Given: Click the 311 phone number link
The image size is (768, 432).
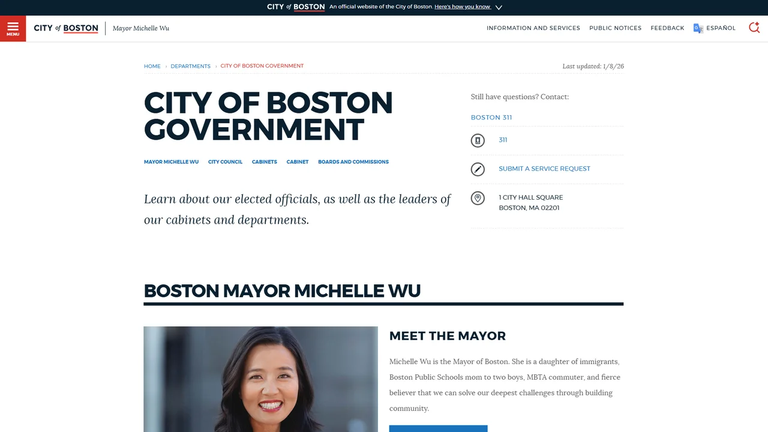Looking at the screenshot, I should coord(503,140).
